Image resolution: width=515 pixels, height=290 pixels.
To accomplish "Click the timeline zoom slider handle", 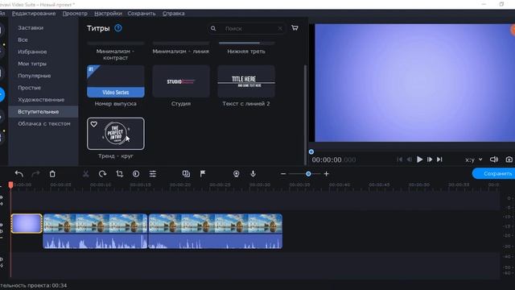I will coord(308,174).
